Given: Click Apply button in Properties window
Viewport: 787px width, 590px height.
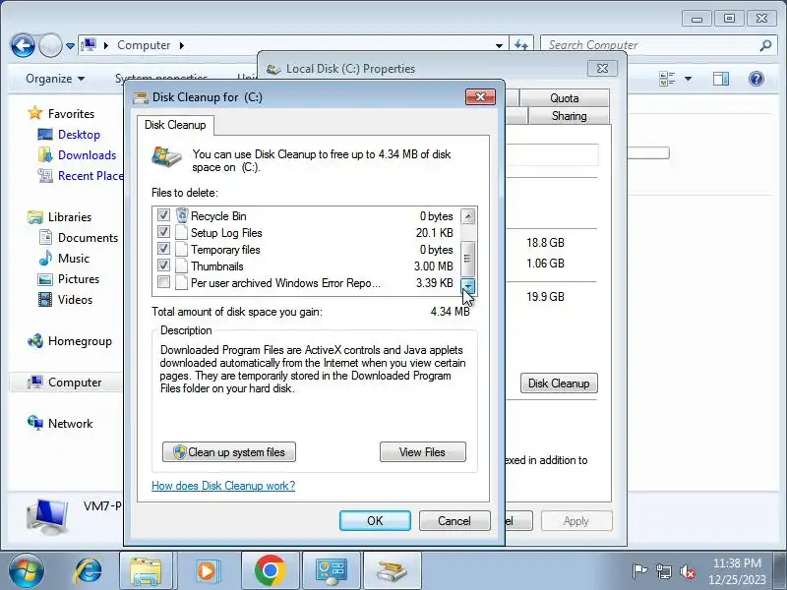Looking at the screenshot, I should 576,521.
